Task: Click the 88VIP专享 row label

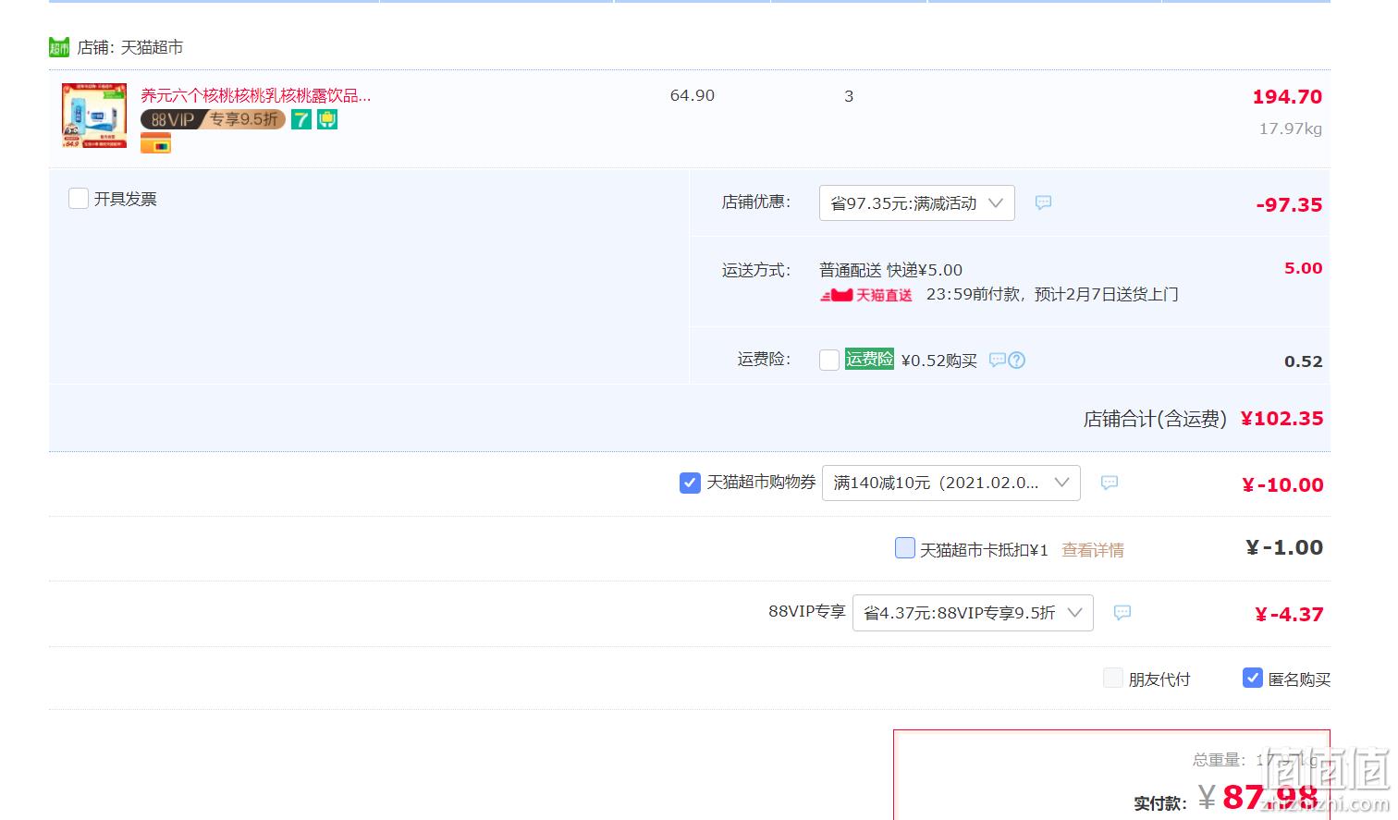Action: (x=807, y=611)
